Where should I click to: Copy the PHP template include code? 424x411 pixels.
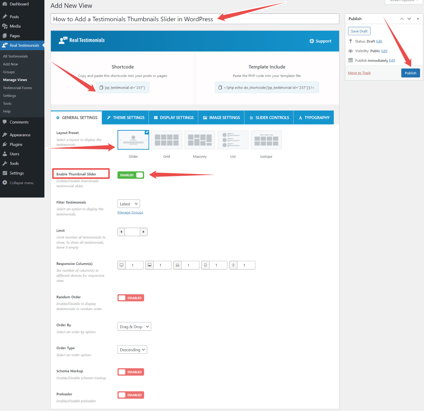(x=266, y=87)
